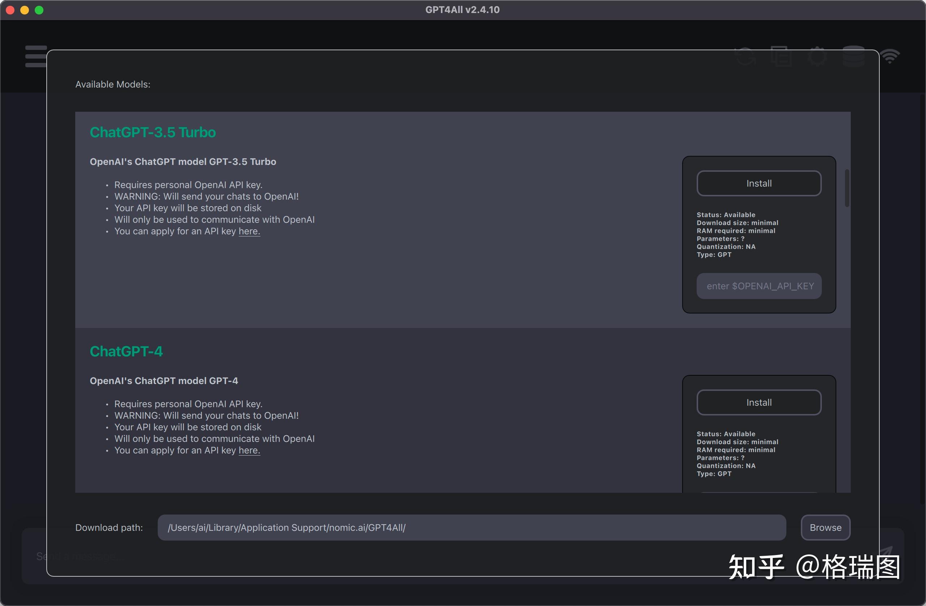The width and height of the screenshot is (926, 606).
Task: Click the dimmed copy conversation icon
Action: [781, 56]
